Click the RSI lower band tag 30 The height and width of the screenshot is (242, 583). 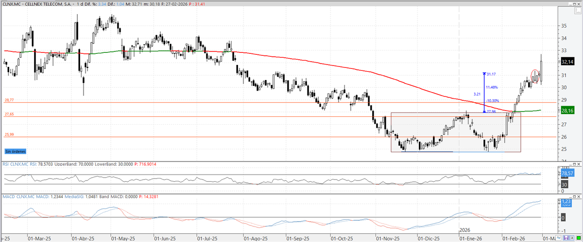[x=565, y=185]
